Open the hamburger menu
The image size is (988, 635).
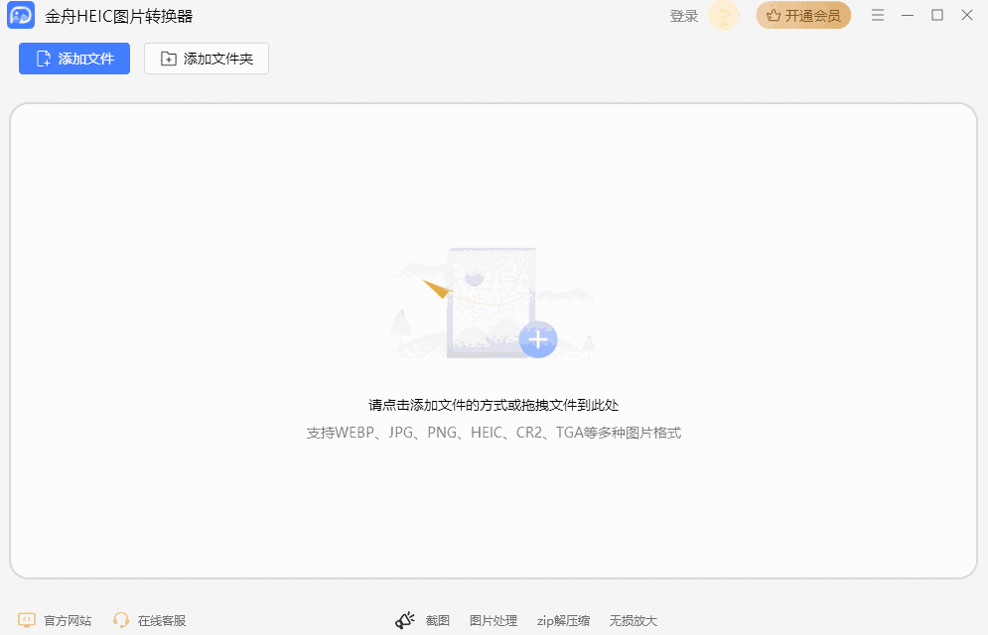(x=877, y=15)
